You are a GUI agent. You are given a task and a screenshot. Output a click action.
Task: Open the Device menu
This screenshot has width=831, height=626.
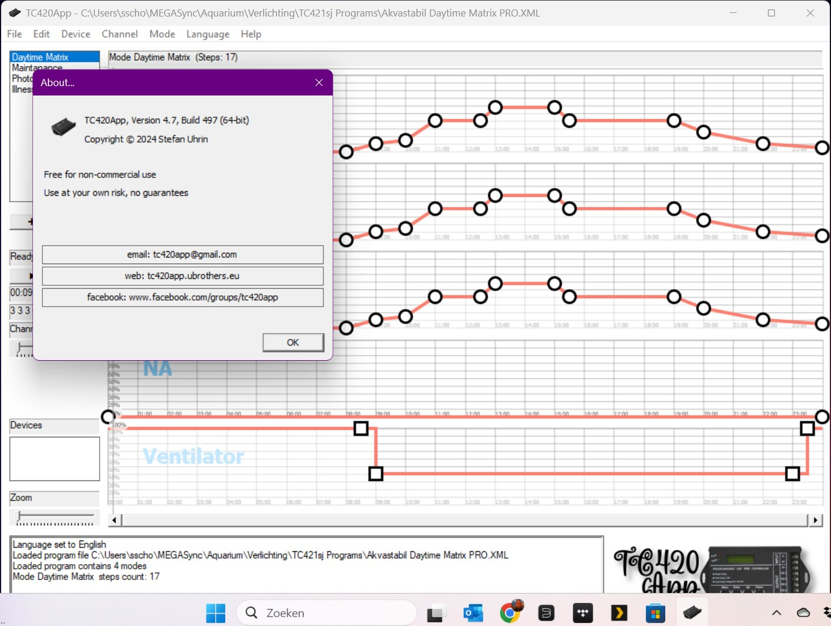[75, 34]
